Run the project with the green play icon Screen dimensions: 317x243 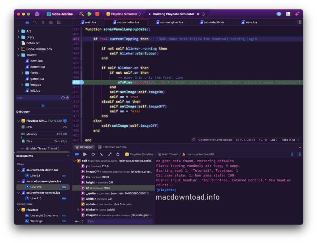point(90,14)
